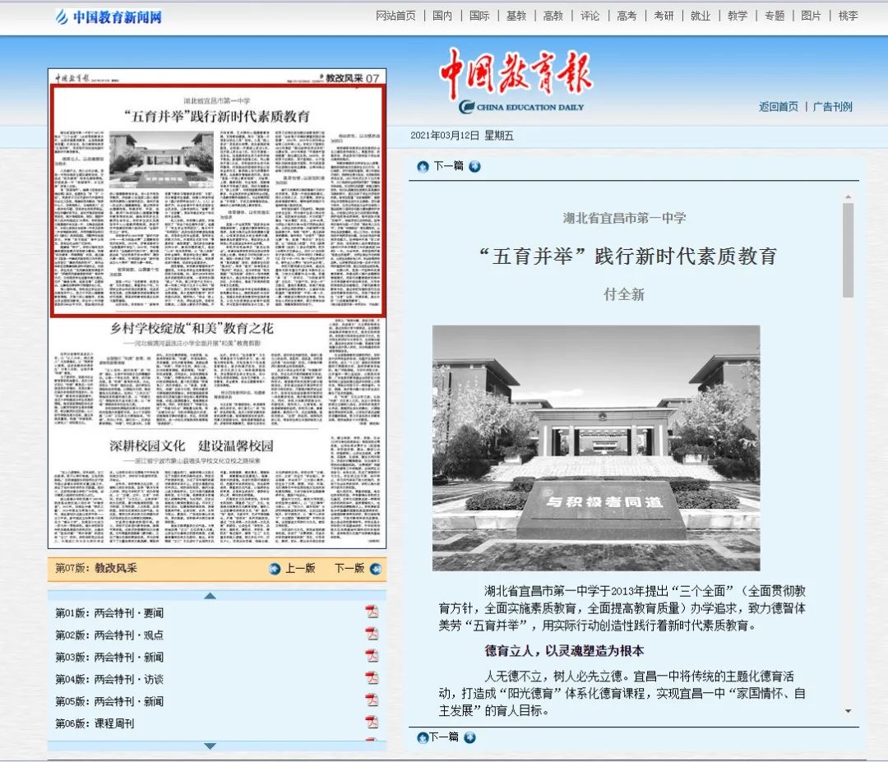Click the date text 2021年03月12日 星期五
Screen dimensions: 888x762
point(461,136)
